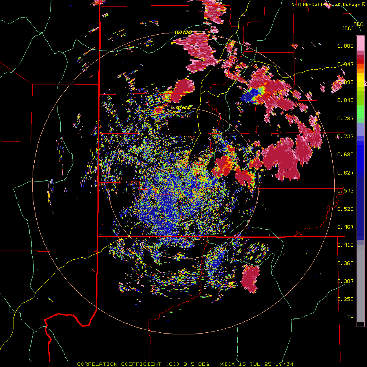367x367 pixels.
Task: Click the black radar site dot at center
Action: click(183, 183)
